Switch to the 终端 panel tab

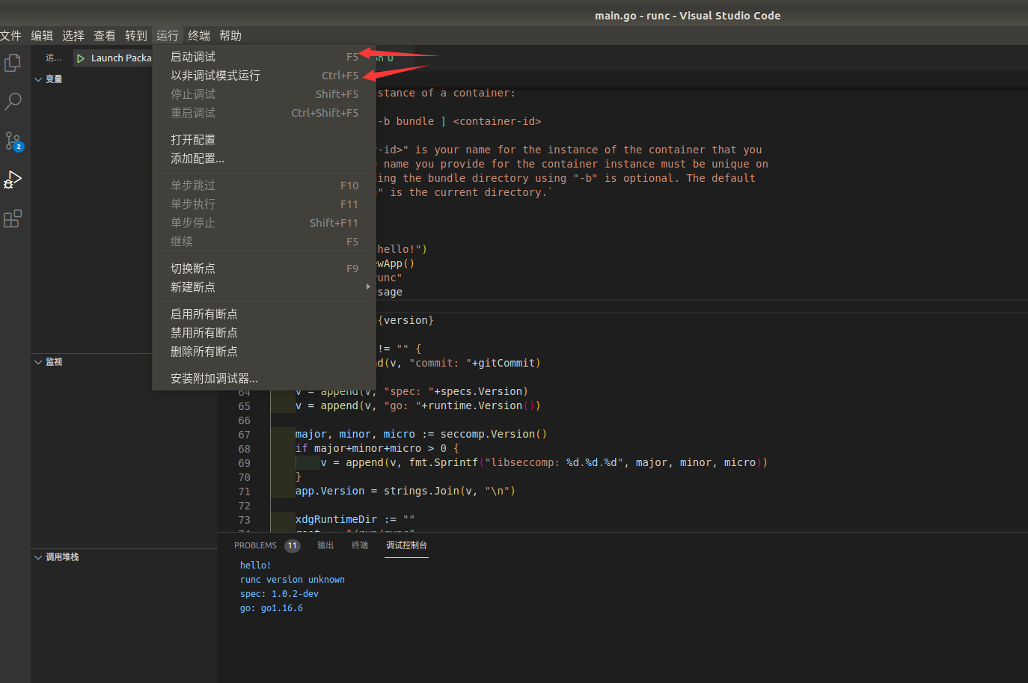pos(360,545)
